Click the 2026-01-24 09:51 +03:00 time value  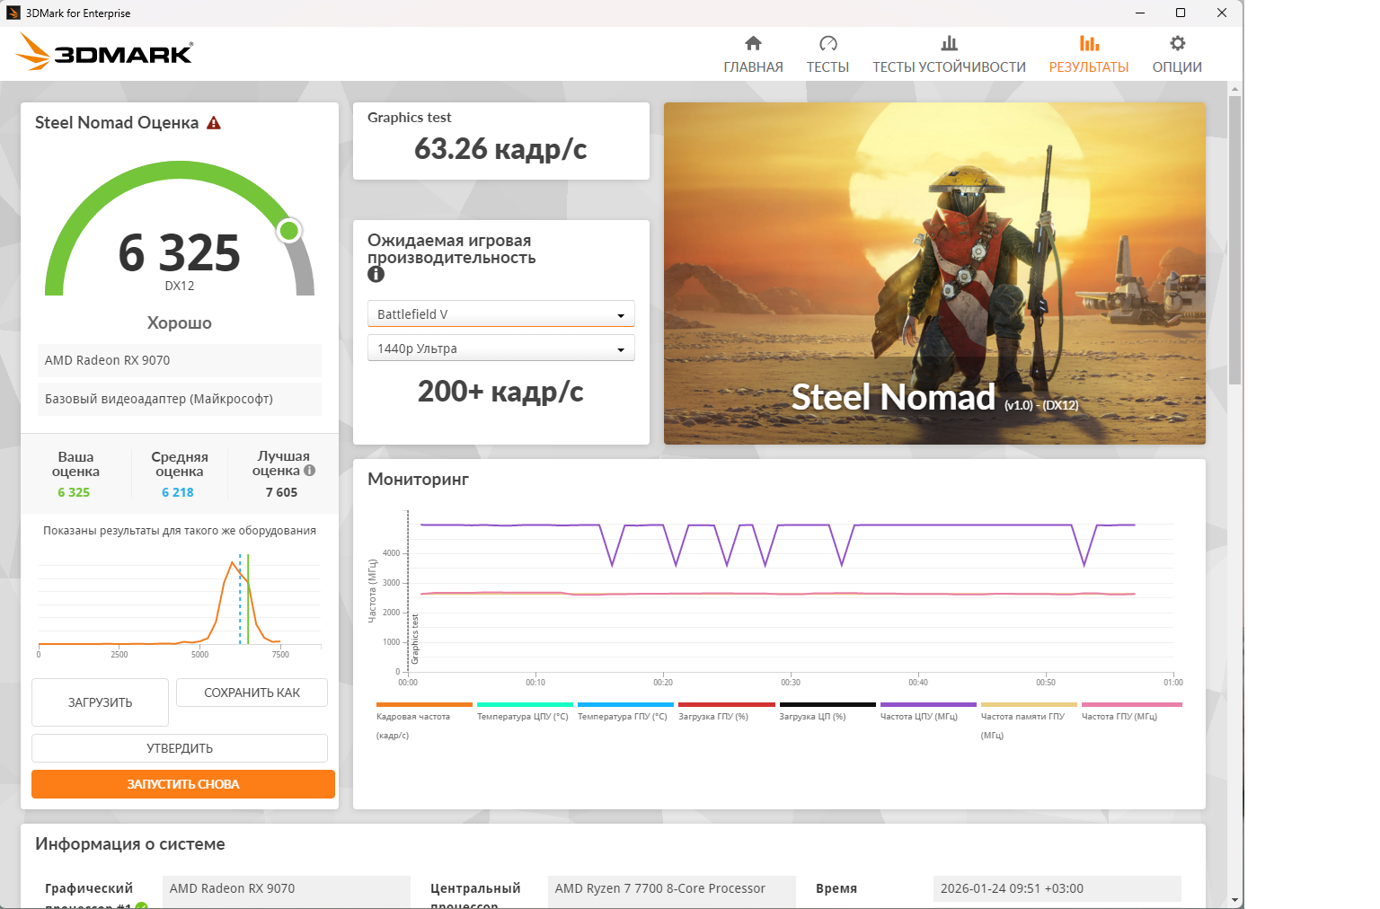coord(1057,888)
